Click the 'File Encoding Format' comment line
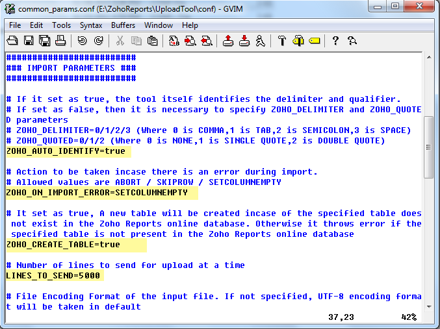Viewport: 440px width, 329px height. click(x=214, y=297)
